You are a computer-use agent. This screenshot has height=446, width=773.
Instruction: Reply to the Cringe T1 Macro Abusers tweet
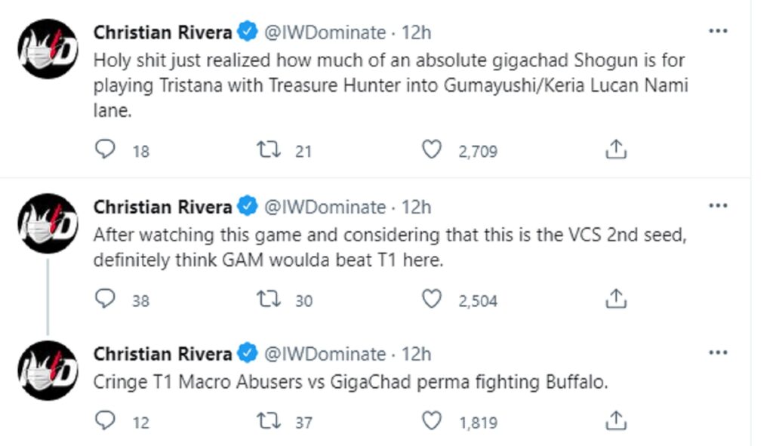[x=103, y=422]
